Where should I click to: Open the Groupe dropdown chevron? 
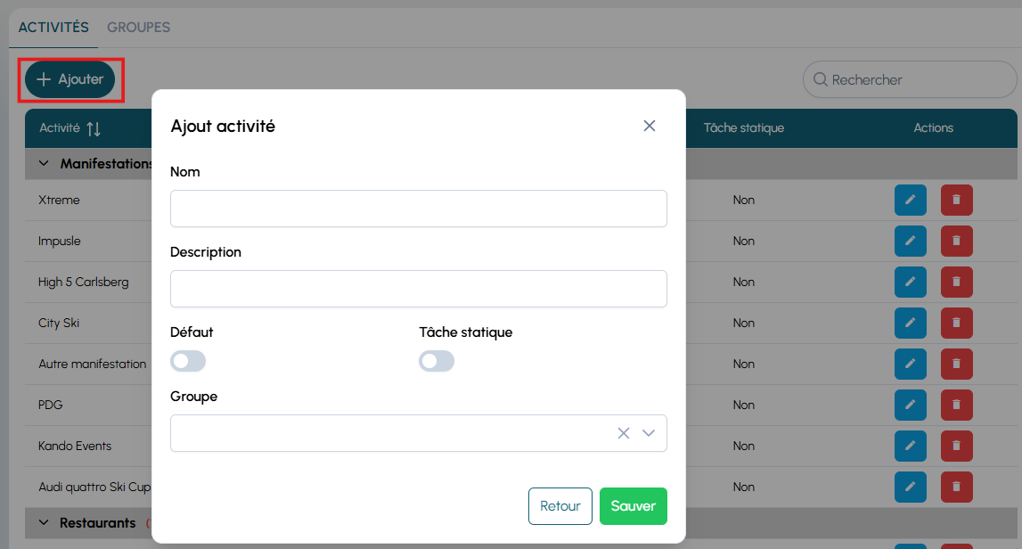[649, 433]
